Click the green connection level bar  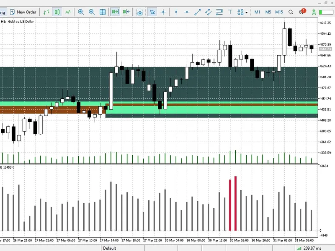pos(326,13)
